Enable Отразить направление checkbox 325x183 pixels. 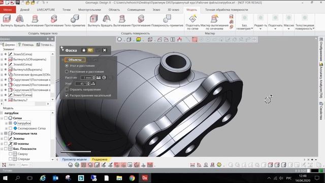click(x=67, y=89)
